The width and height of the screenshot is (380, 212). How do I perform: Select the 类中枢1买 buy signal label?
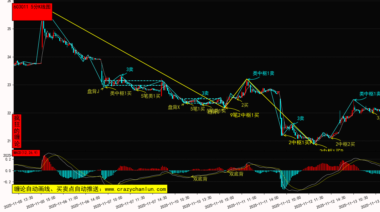(121, 93)
